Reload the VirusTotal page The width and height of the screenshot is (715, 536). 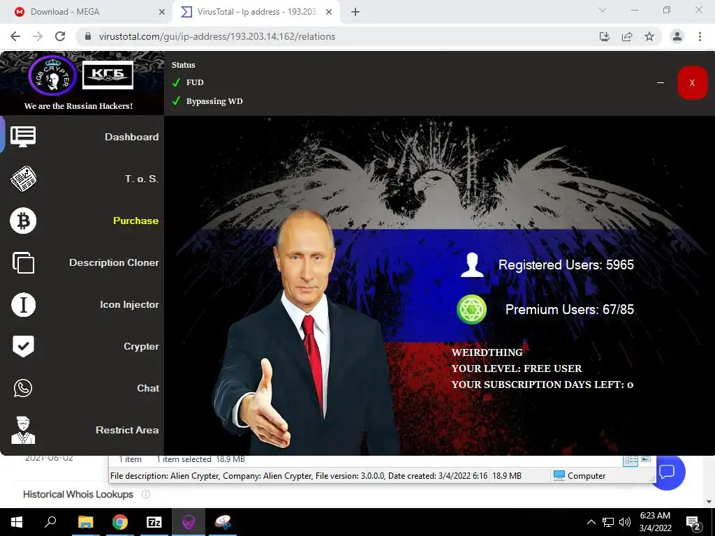coord(60,36)
